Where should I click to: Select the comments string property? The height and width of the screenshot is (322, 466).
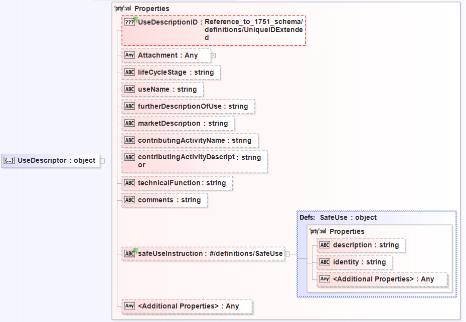[x=169, y=200]
